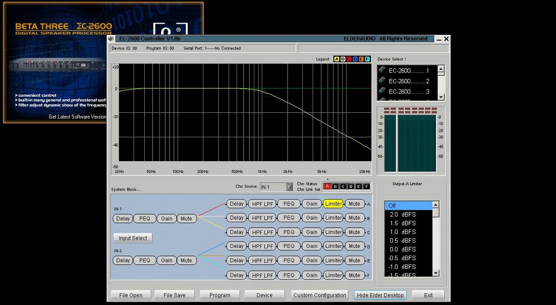
Task: Toggle output E Mute block
Action: (354, 260)
